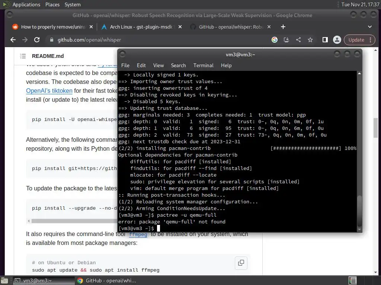
Task: Click '# on Ubuntu or Debian' comment
Action: pyautogui.click(x=64, y=262)
